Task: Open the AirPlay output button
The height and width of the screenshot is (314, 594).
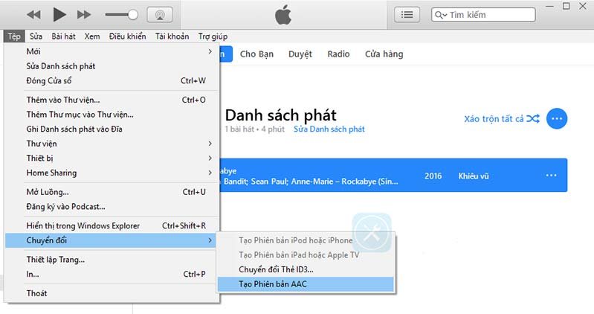Action: (x=160, y=15)
